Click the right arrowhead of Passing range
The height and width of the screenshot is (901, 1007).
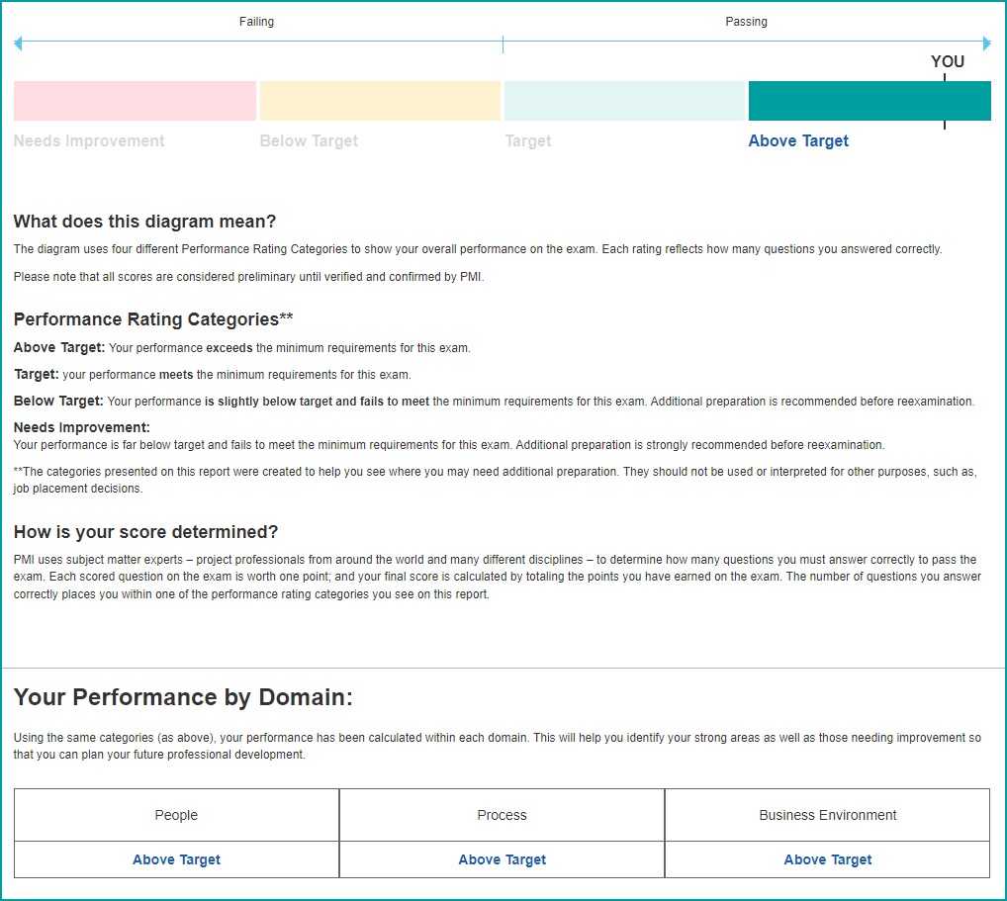[x=985, y=44]
